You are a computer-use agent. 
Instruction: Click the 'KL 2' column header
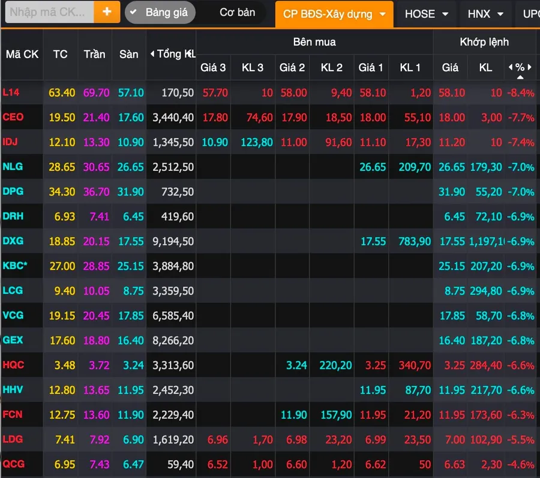(x=332, y=67)
